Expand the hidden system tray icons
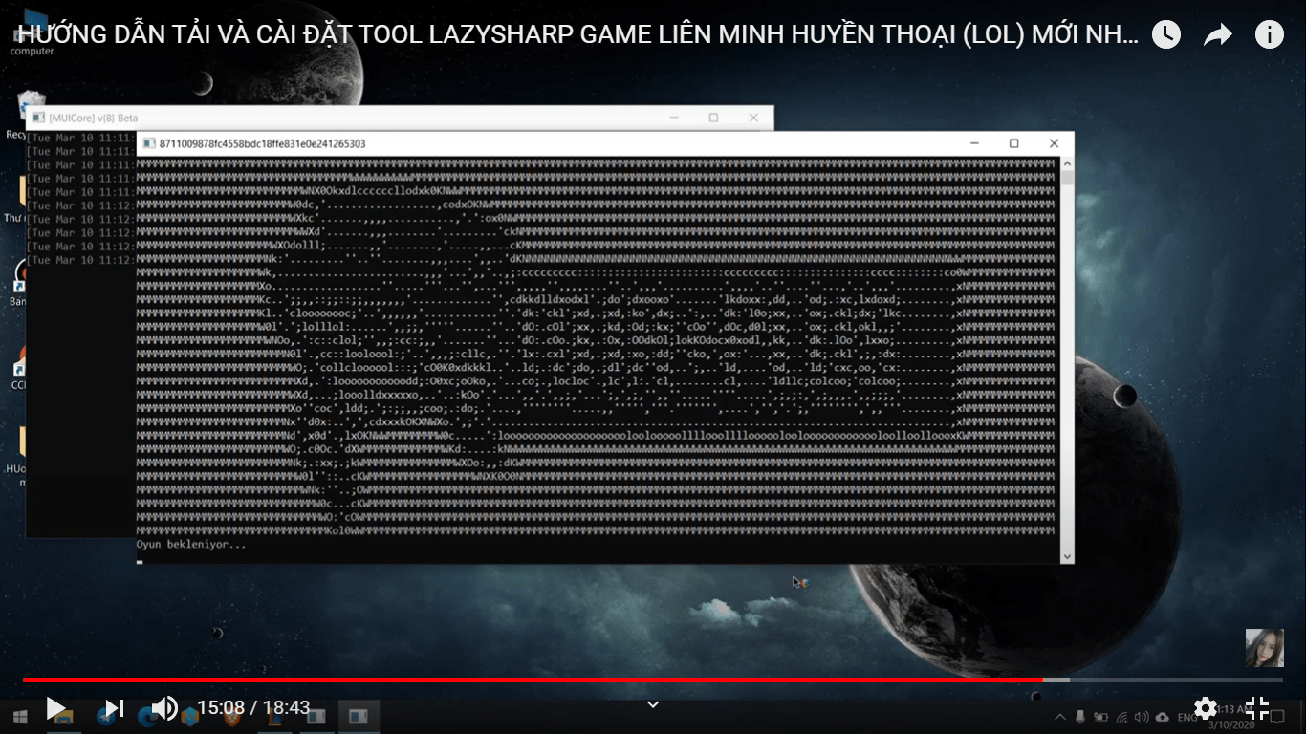This screenshot has width=1306, height=734. click(1059, 716)
